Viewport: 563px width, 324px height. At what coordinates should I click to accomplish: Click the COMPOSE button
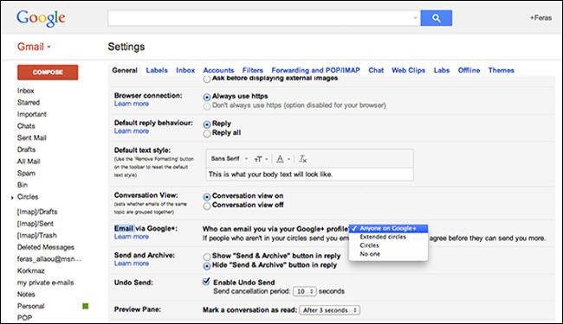pos(48,72)
